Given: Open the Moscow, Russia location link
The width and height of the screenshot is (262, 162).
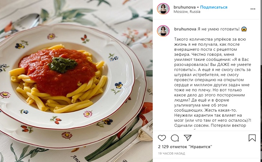Looking at the screenshot, I should tap(187, 12).
